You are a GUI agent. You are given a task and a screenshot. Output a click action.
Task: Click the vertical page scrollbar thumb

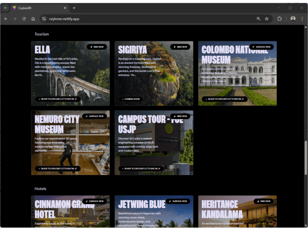(306, 158)
